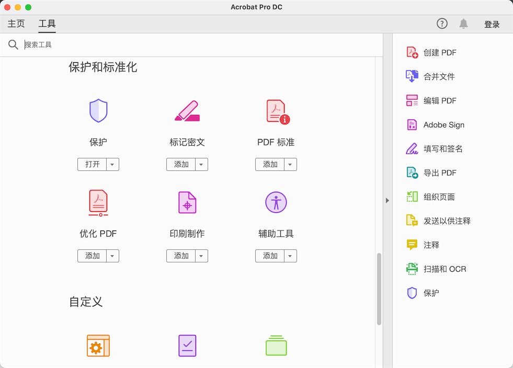Click the 标记密文 redact marker icon
The height and width of the screenshot is (368, 513).
187,111
